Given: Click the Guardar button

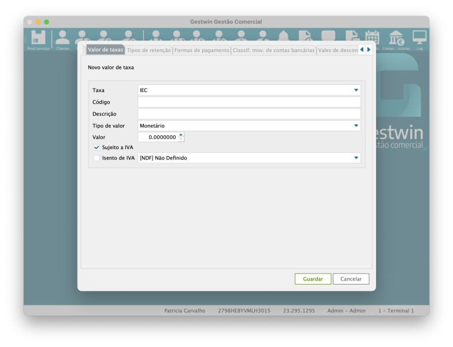Looking at the screenshot, I should 313,279.
